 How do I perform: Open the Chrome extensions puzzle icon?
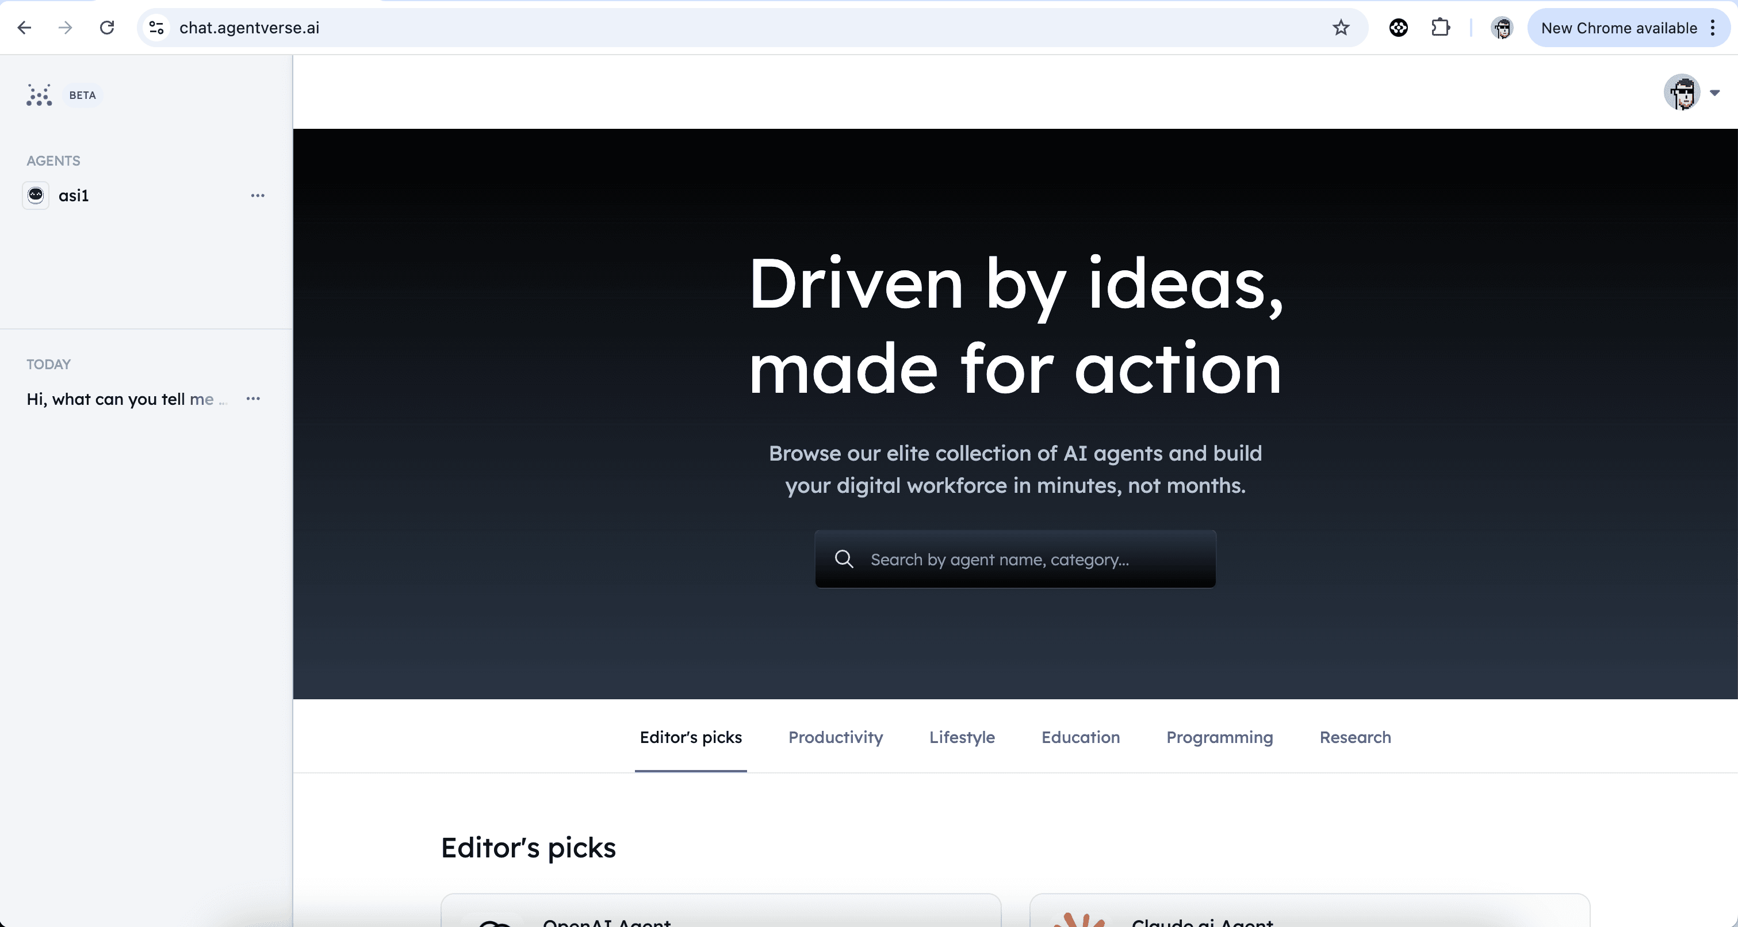1441,28
